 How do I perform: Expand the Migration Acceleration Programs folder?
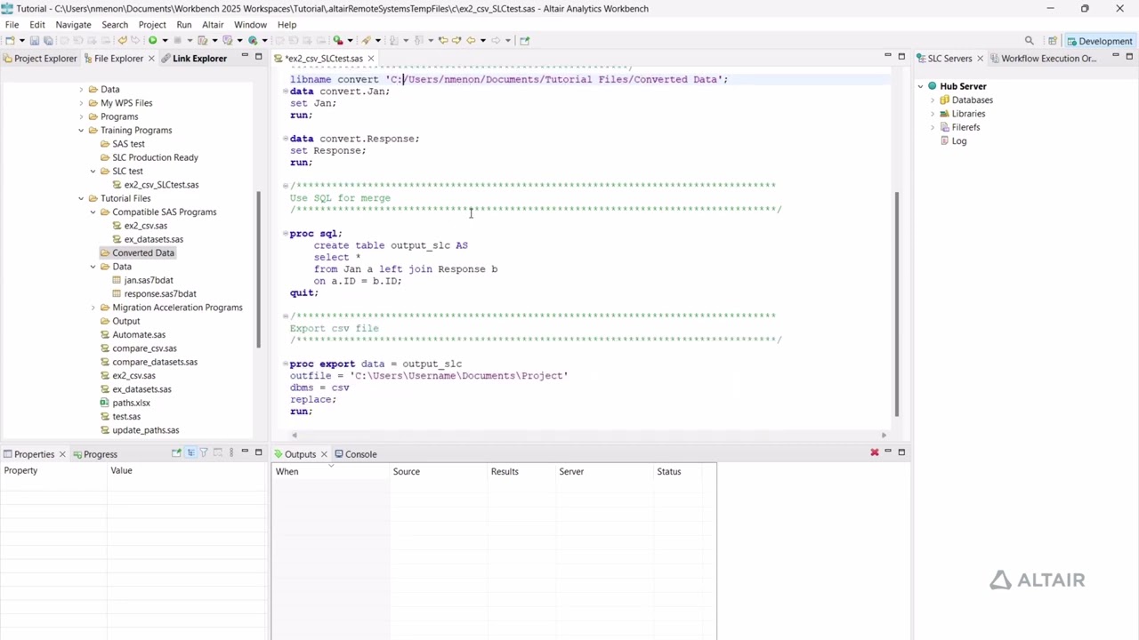point(93,308)
